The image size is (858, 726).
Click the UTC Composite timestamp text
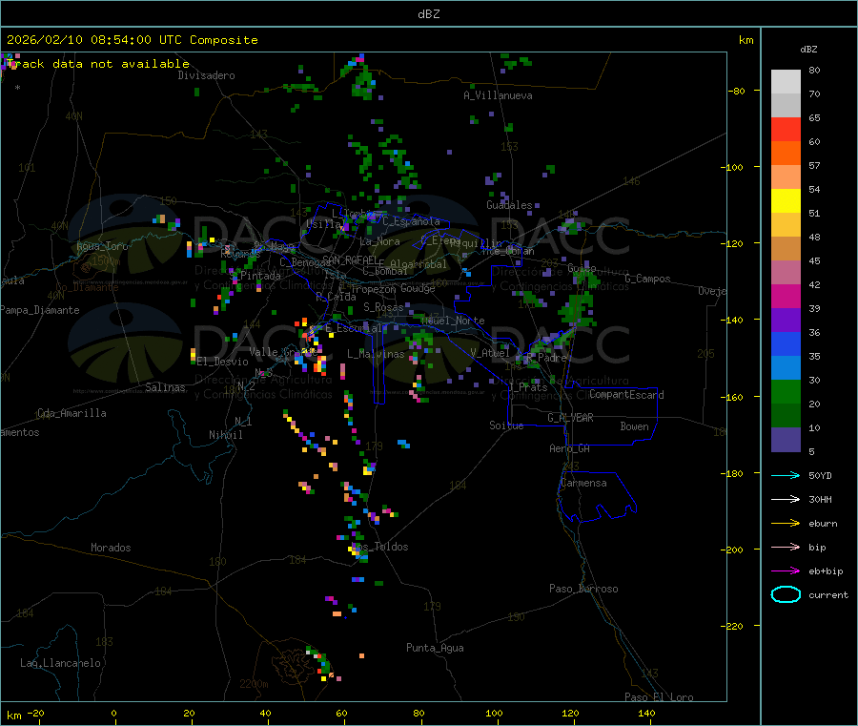click(x=133, y=40)
